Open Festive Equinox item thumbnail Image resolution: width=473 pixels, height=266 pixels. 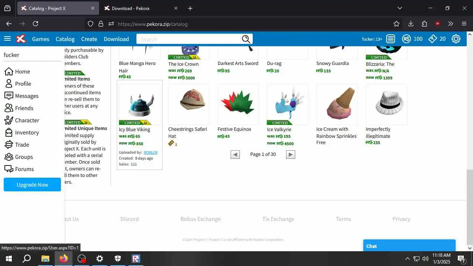click(238, 104)
